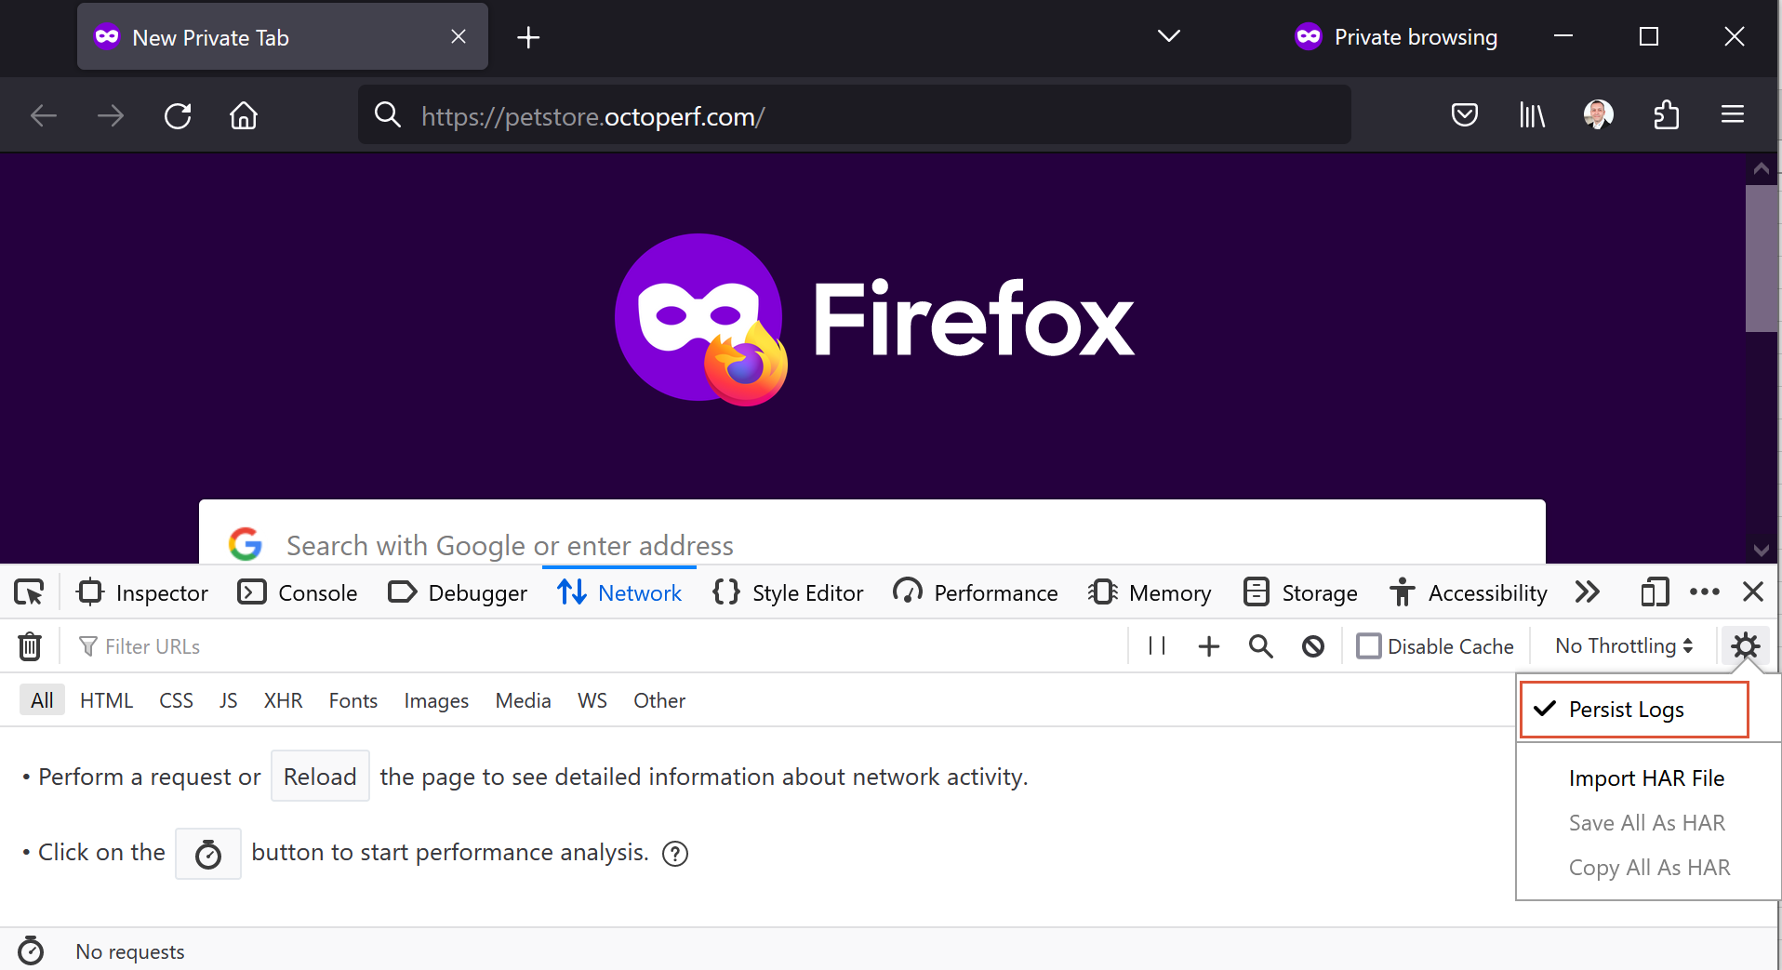
Task: Filter requests by Fonts
Action: 352,700
